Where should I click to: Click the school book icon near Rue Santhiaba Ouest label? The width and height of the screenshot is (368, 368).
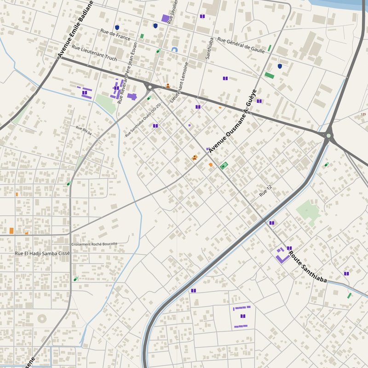[155, 126]
